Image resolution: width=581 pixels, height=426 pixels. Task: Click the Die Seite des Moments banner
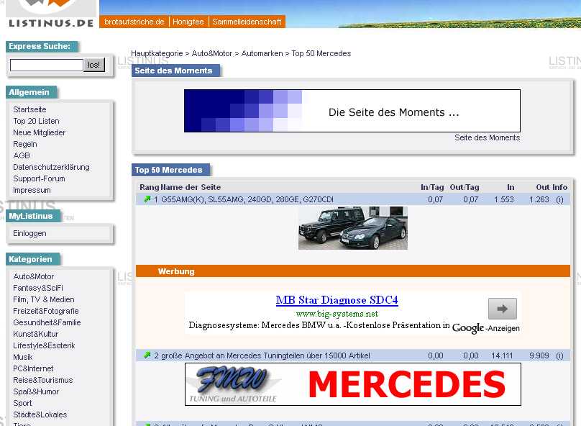coord(352,111)
